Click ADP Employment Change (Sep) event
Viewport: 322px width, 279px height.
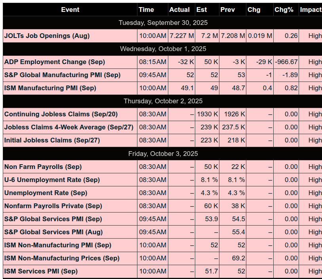[54, 62]
